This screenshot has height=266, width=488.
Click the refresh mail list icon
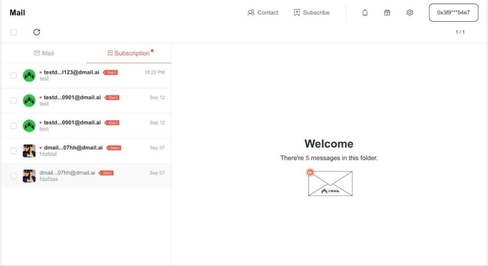[36, 32]
